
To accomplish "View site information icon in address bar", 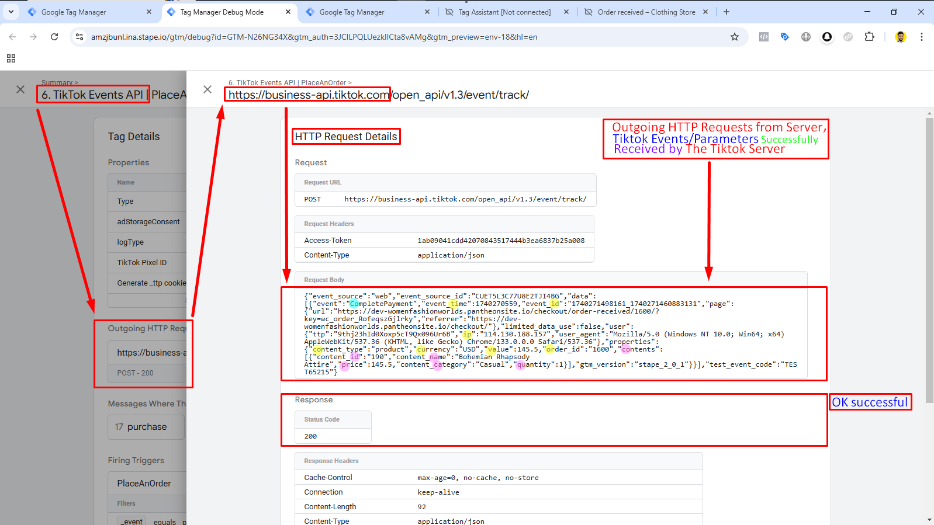I will 79,37.
